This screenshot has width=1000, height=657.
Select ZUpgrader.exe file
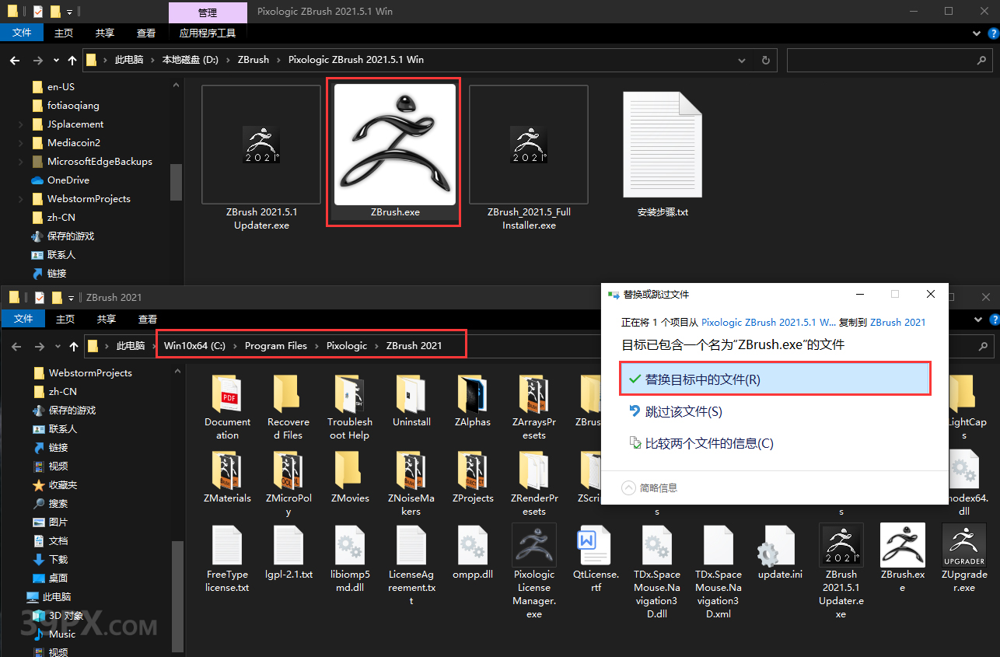coord(964,558)
